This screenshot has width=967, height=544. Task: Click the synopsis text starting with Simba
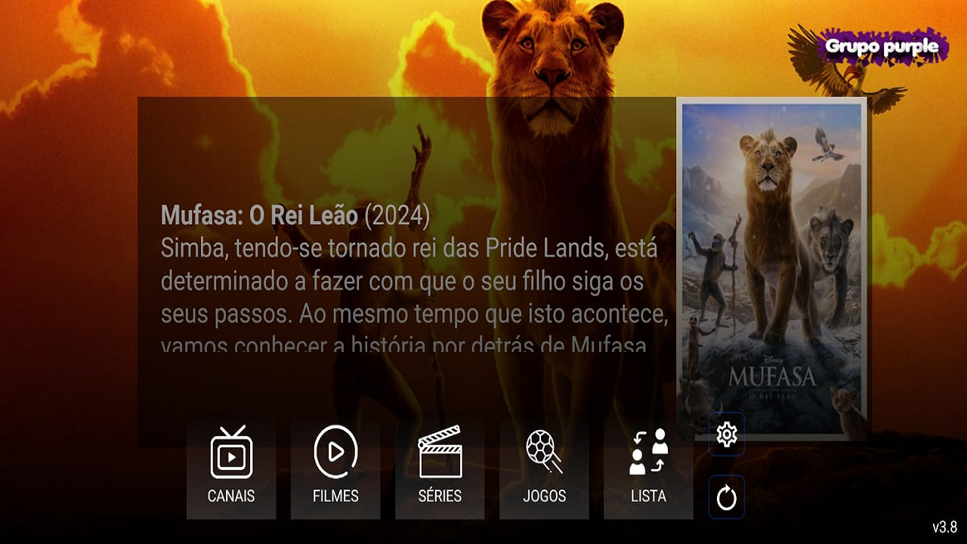coord(414,294)
